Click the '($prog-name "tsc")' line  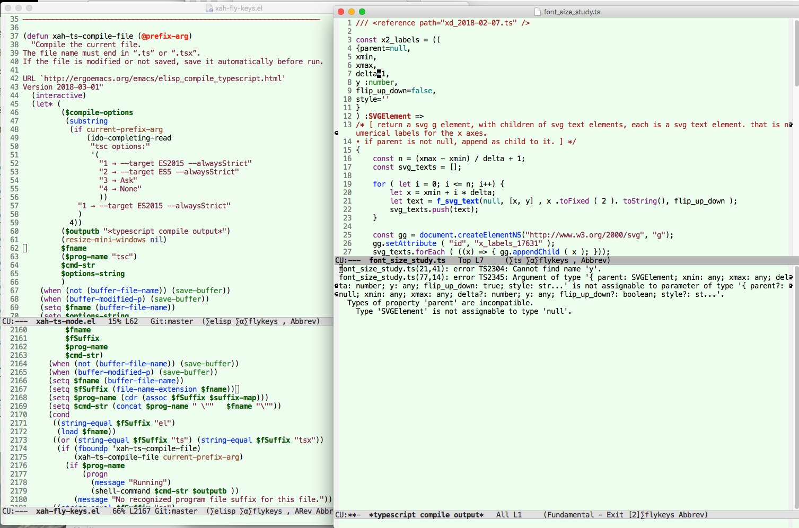pos(99,257)
